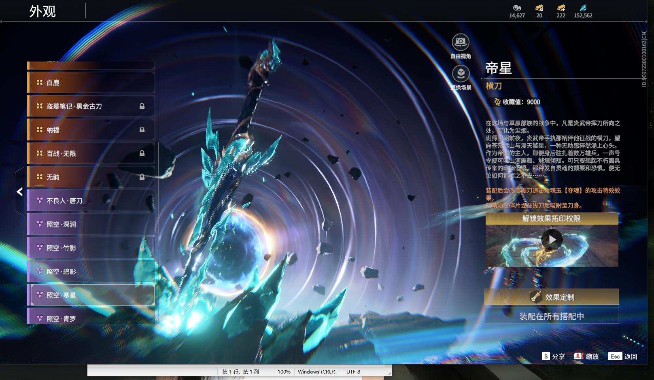Click the 分享 share button
This screenshot has width=654, height=380.
coord(553,356)
